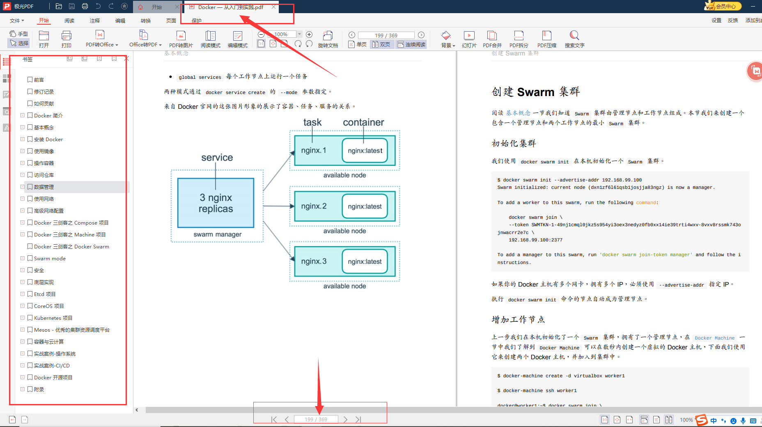The height and width of the screenshot is (427, 762).
Task: Click the open-file folder icon in the title bar
Action: coord(59,7)
